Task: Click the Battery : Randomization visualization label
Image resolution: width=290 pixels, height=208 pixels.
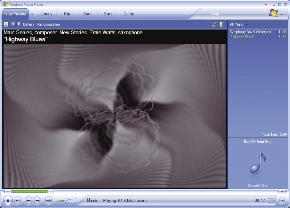Action: [x=41, y=24]
